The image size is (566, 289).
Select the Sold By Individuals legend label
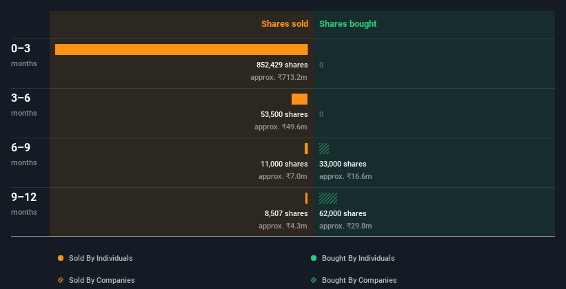[101, 258]
